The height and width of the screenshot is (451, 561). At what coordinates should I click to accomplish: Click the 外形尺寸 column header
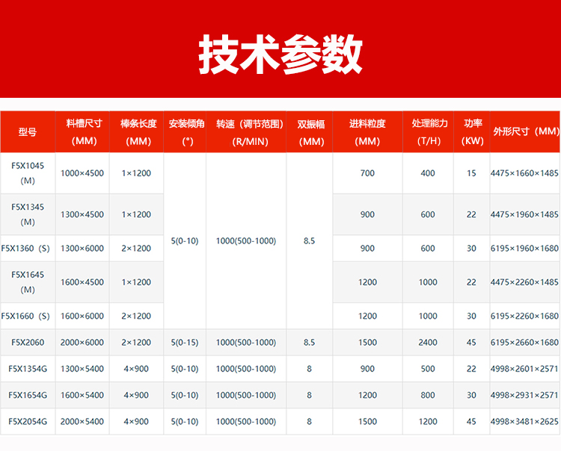[525, 131]
